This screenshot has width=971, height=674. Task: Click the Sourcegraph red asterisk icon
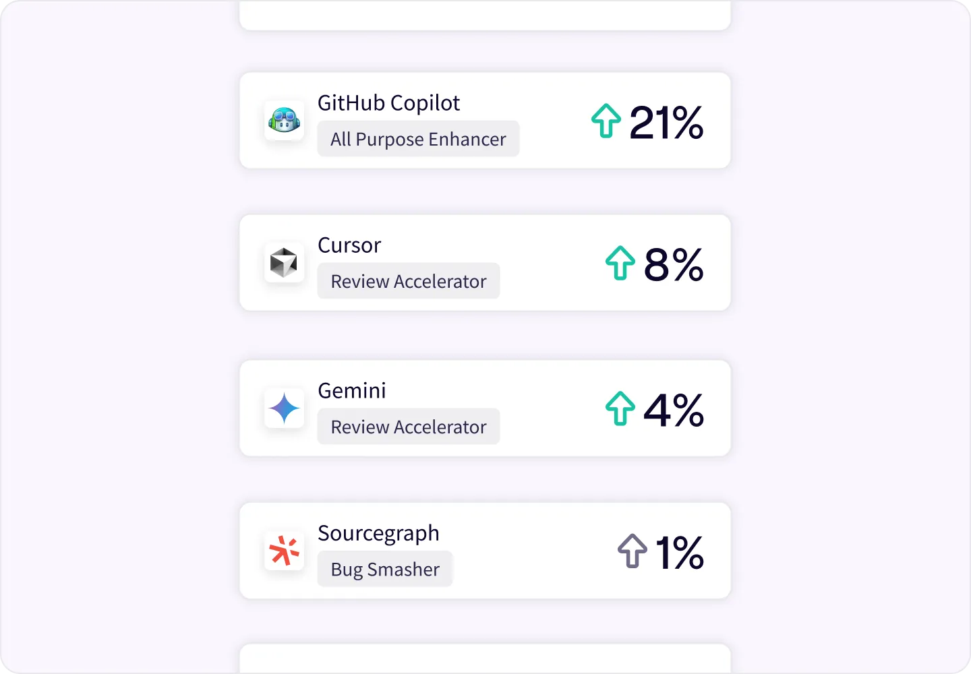point(284,551)
